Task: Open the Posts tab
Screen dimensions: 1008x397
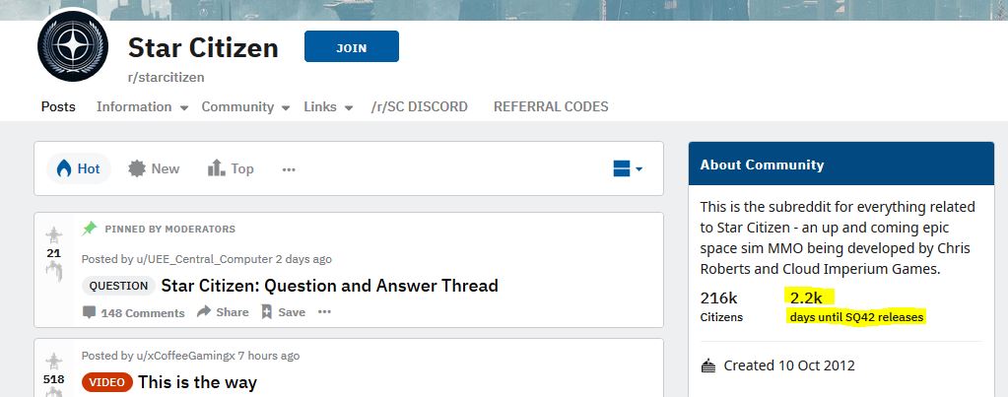Action: tap(58, 106)
